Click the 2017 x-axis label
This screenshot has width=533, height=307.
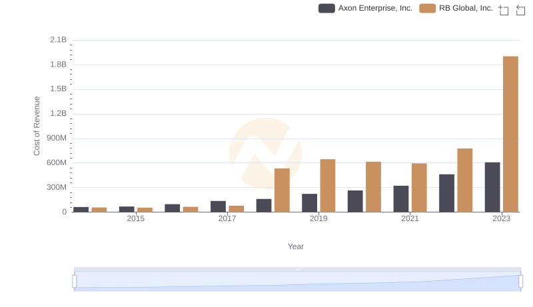227,218
